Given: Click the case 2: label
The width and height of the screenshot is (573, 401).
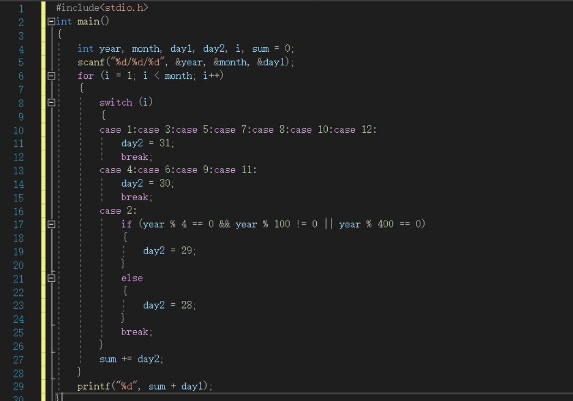Looking at the screenshot, I should 118,211.
